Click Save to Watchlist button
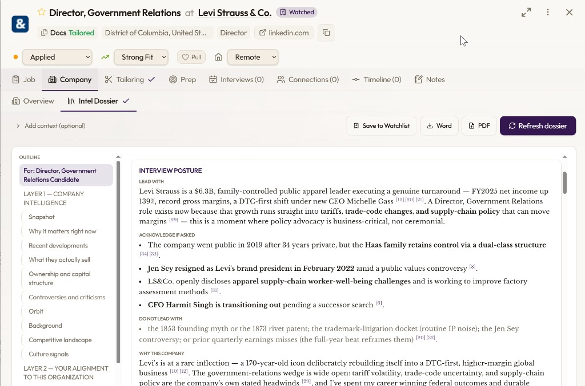The height and width of the screenshot is (386, 585). point(381,126)
